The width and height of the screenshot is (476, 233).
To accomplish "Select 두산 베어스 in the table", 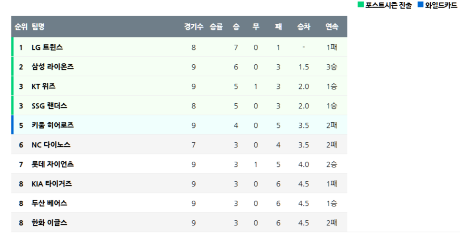I will pos(49,204).
